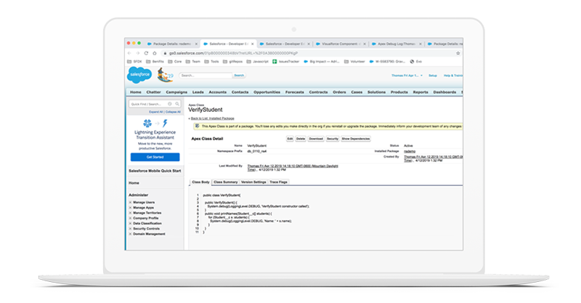Click the Delete button

click(x=301, y=139)
